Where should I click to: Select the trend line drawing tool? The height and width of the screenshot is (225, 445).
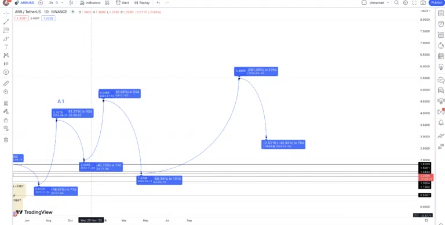(x=6, y=22)
